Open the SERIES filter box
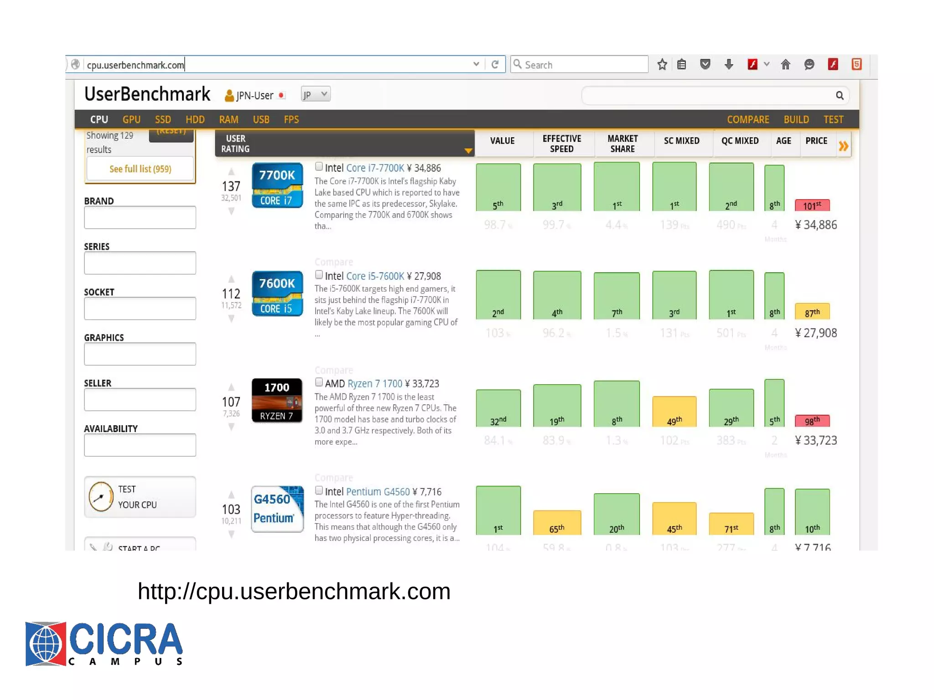 coord(140,263)
